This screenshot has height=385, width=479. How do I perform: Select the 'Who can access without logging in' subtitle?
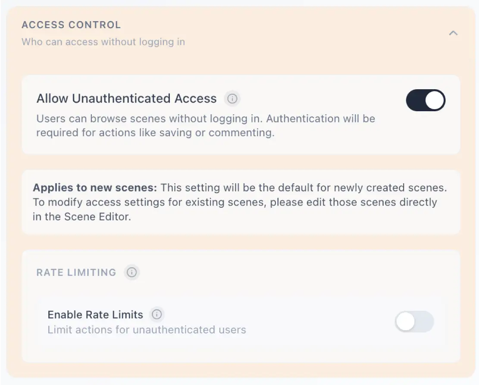[103, 42]
